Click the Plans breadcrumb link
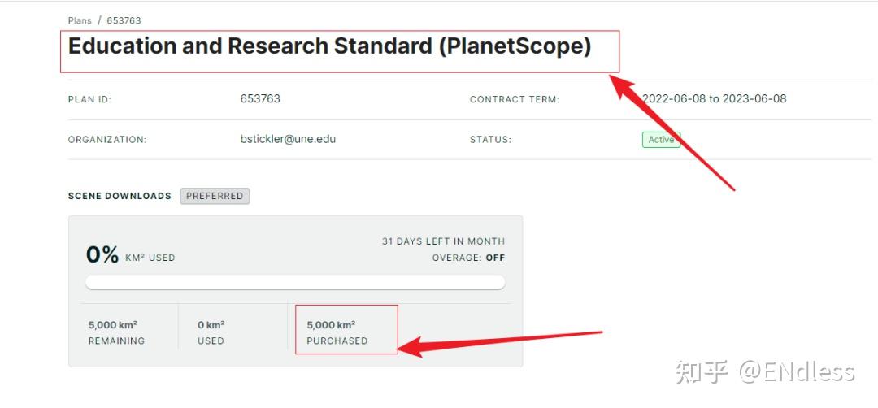This screenshot has height=408, width=878. tap(80, 20)
